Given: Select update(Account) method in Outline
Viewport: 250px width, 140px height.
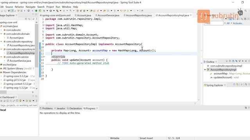Looking at the screenshot, I should [x=223, y=77].
